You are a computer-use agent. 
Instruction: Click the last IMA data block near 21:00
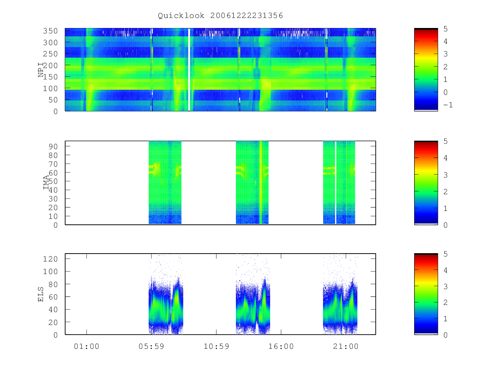point(339,183)
